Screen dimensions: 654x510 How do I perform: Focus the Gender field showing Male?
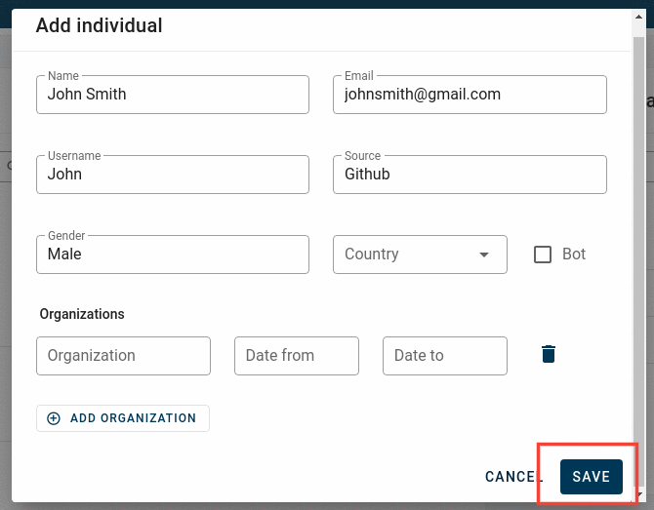(x=173, y=255)
